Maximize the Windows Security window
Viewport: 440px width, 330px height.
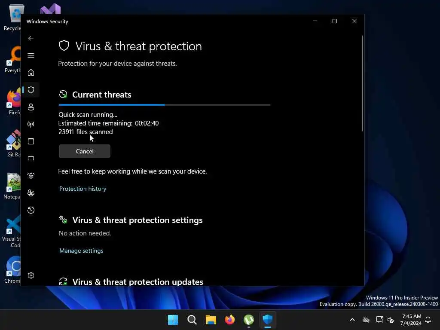pos(334,21)
